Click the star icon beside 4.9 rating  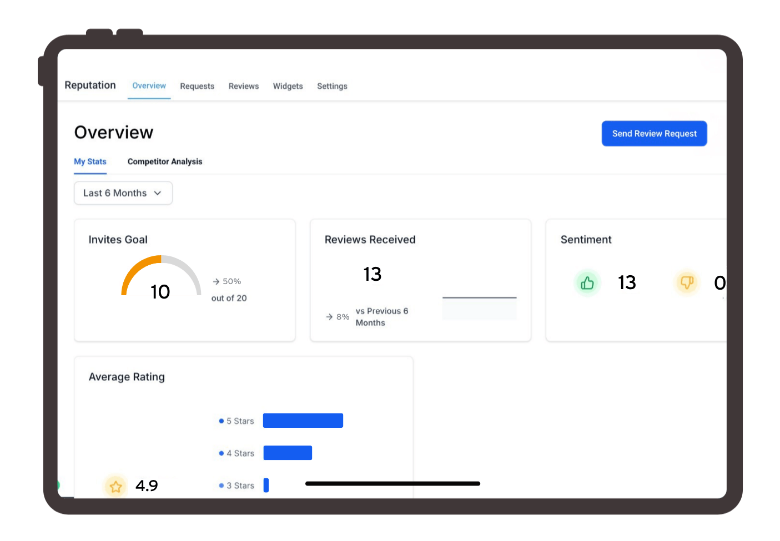115,487
